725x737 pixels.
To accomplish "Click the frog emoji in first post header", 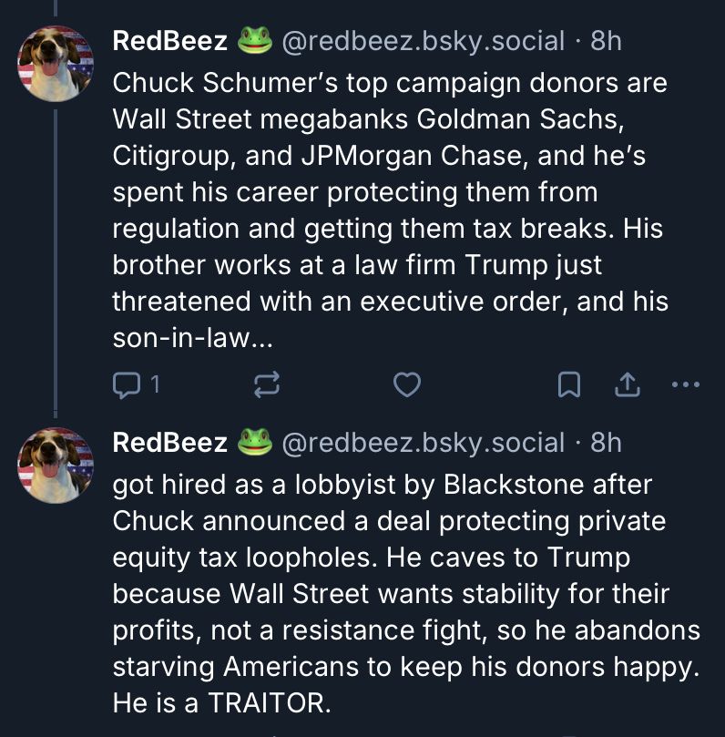I will click(x=255, y=40).
